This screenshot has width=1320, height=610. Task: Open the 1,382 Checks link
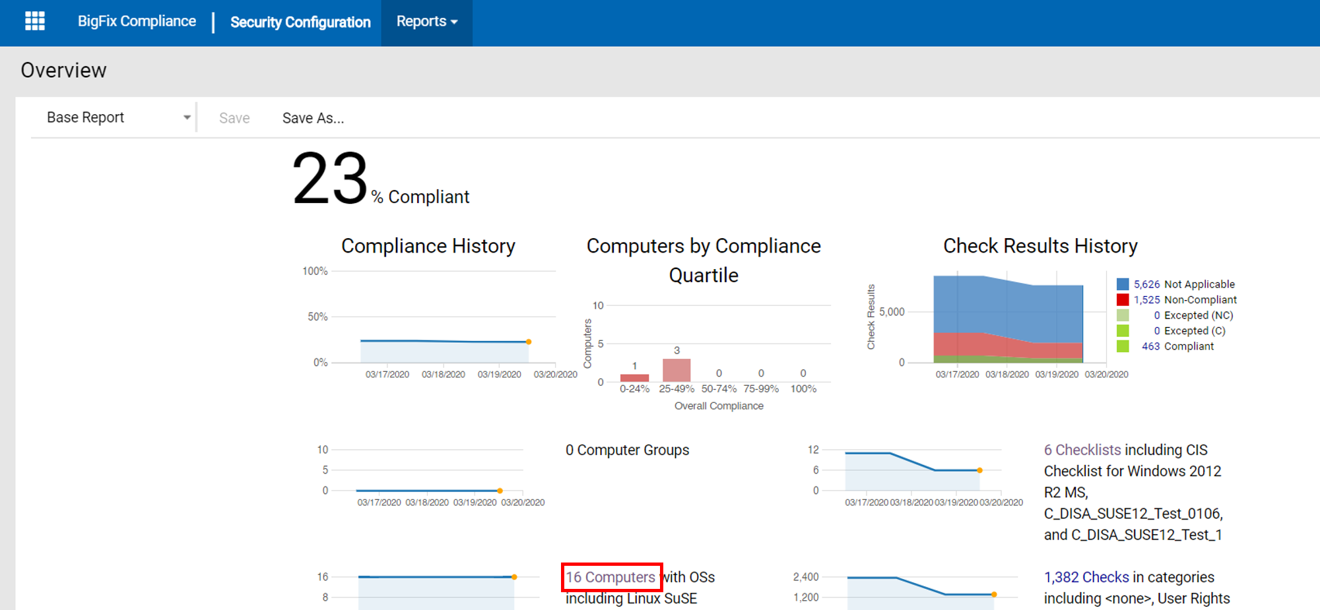tap(1086, 577)
